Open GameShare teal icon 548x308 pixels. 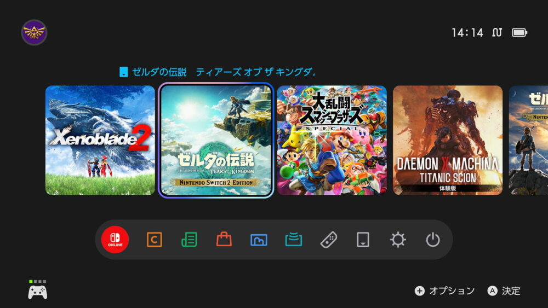(294, 240)
